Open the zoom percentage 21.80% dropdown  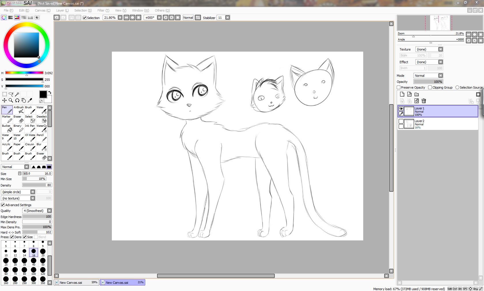[x=120, y=18]
